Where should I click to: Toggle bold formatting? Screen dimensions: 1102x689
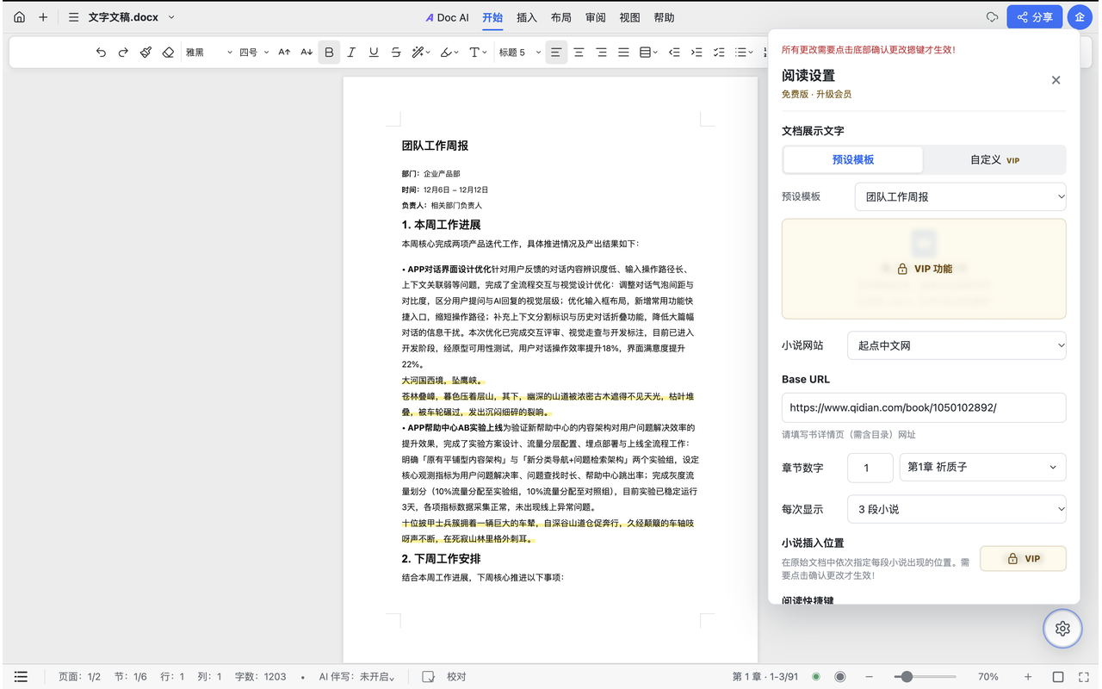(329, 53)
